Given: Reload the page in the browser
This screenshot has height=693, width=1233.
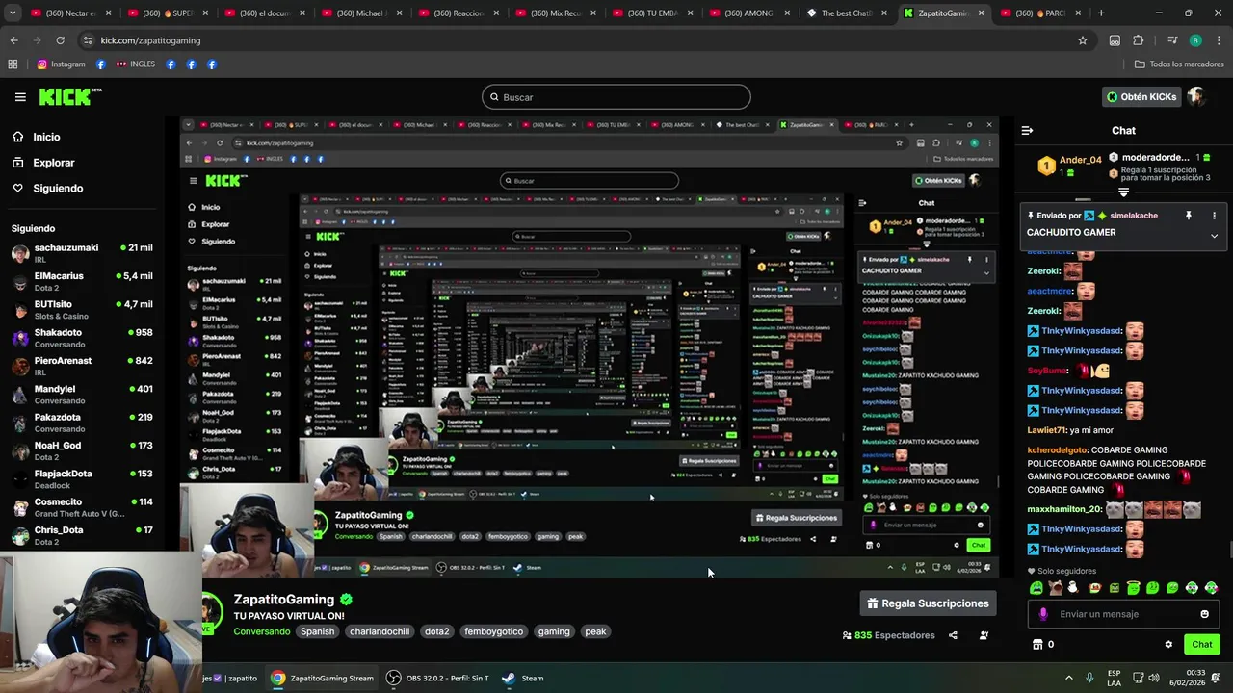Looking at the screenshot, I should [60, 40].
